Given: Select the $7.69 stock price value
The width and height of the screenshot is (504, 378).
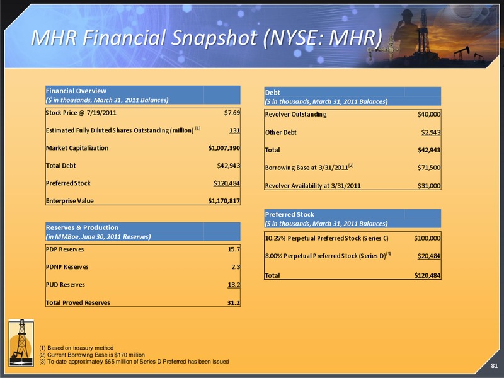Looking at the screenshot, I should [x=232, y=113].
